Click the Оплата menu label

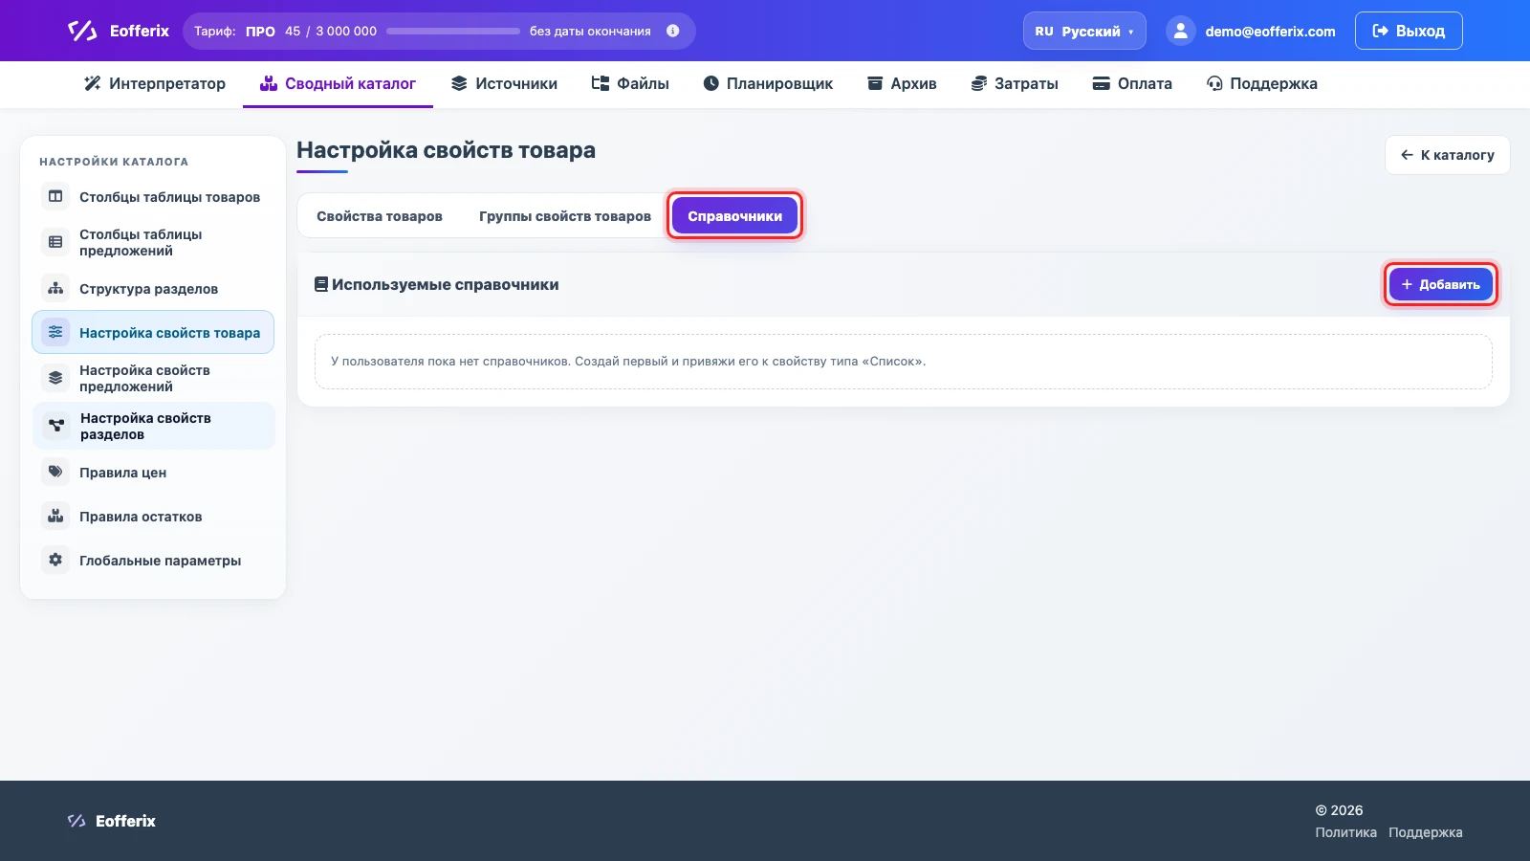coord(1145,83)
